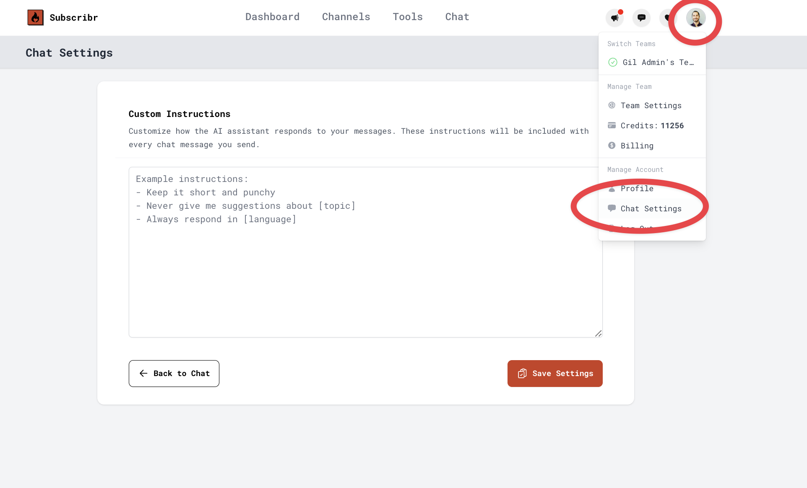
Task: Select Gil Admin's Team entry with green checkmark
Action: click(x=652, y=62)
